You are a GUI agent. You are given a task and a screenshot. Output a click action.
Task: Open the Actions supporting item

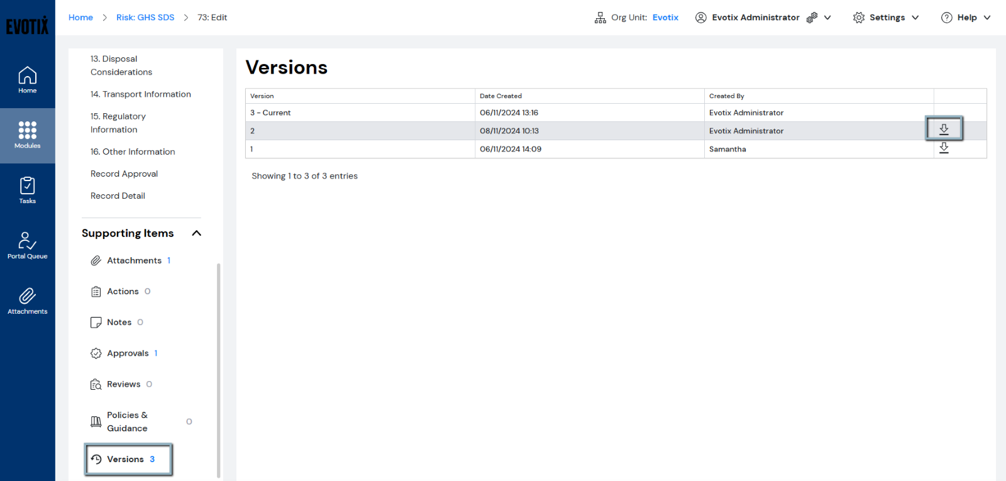[123, 291]
